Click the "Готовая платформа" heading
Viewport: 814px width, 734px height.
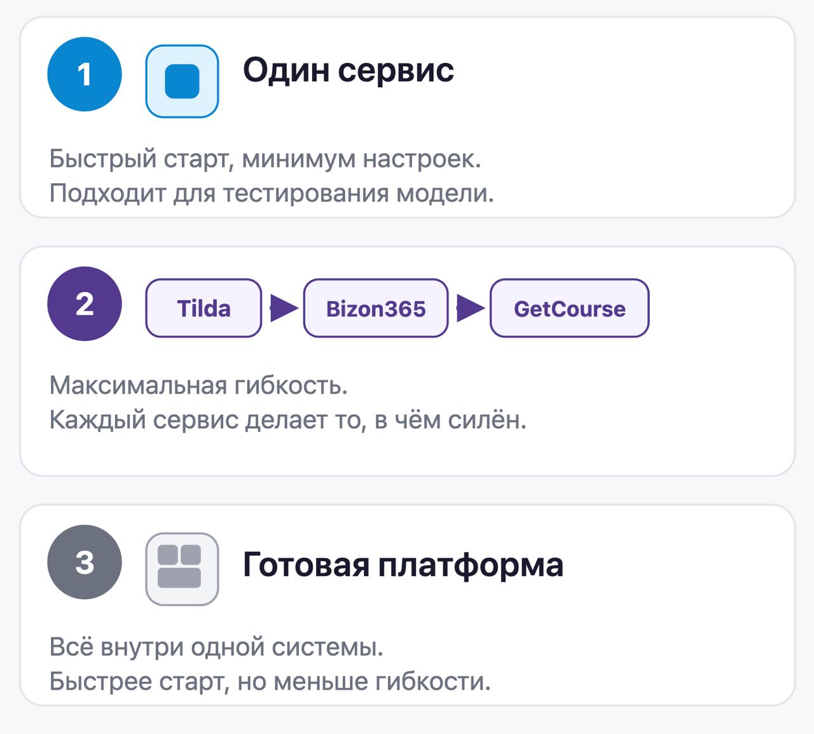click(x=403, y=565)
